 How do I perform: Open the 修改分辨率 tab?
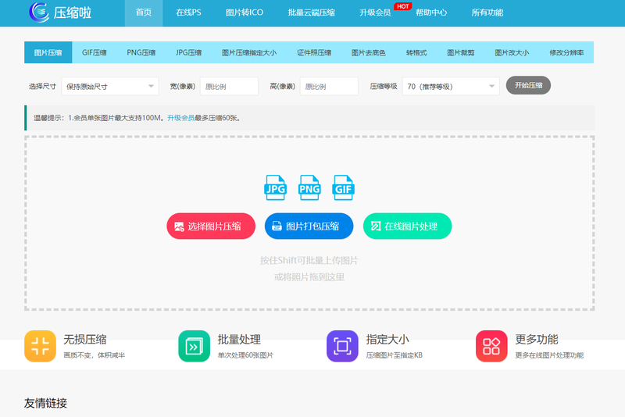pyautogui.click(x=566, y=52)
